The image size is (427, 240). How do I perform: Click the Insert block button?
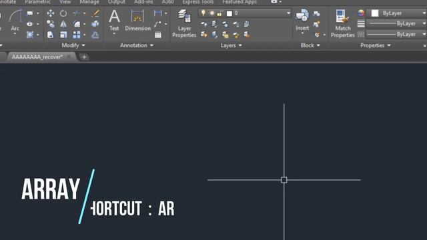click(302, 19)
